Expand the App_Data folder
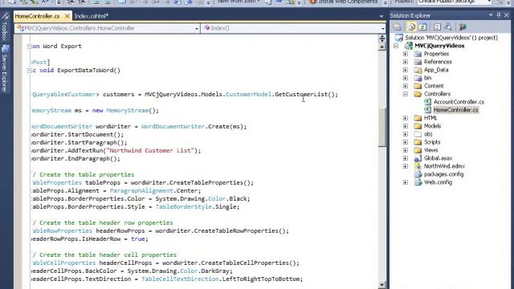The image size is (514, 289). pyautogui.click(x=406, y=70)
